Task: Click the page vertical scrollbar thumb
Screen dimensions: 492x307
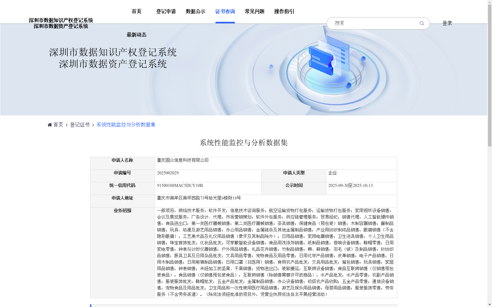Action: 490,76
